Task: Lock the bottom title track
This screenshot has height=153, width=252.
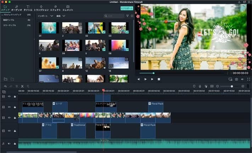Action: (x=15, y=131)
